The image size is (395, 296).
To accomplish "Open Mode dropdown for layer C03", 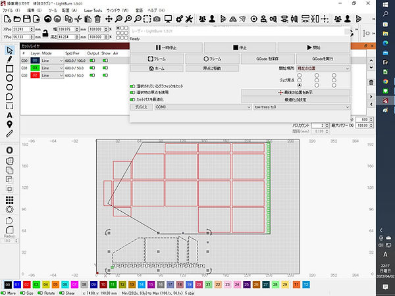I will 53,68.
